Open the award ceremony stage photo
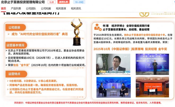Image resolution: width=175 pixels, height=107 pixels. tap(152, 64)
